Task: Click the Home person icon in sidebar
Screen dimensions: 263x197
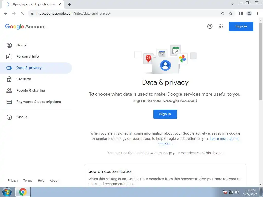Action: (9, 45)
